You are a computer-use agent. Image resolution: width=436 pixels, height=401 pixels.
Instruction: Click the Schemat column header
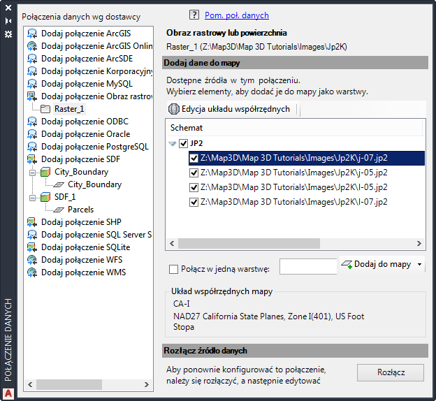tap(295, 128)
